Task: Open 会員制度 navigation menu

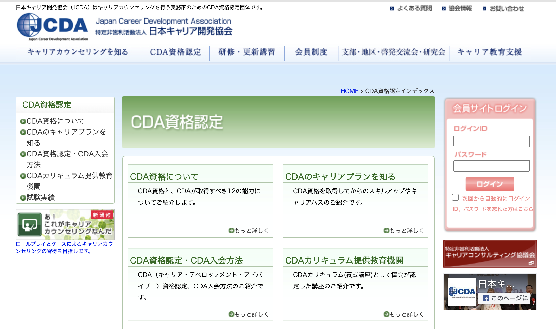Action: click(311, 52)
